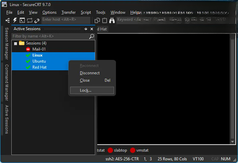Click the red disconnected icon for Mail-01
Viewport: 238px width, 163px height.
28,49
